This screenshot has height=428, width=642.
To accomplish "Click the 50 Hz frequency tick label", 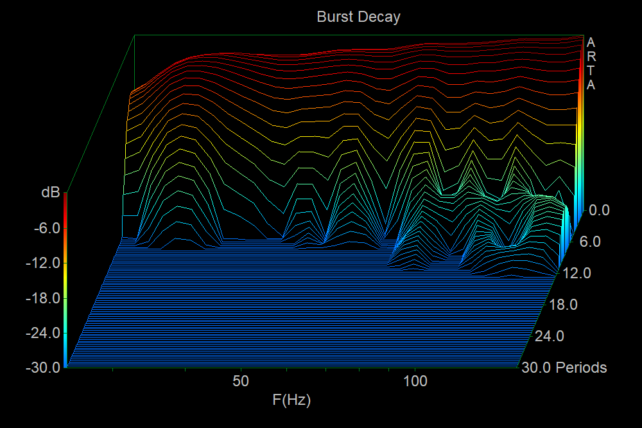I will tap(240, 381).
